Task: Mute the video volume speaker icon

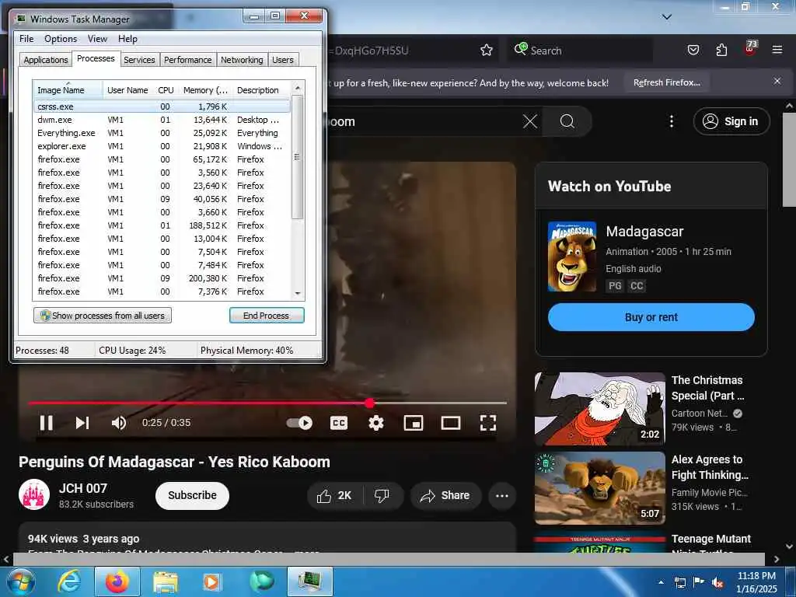Action: tap(119, 423)
